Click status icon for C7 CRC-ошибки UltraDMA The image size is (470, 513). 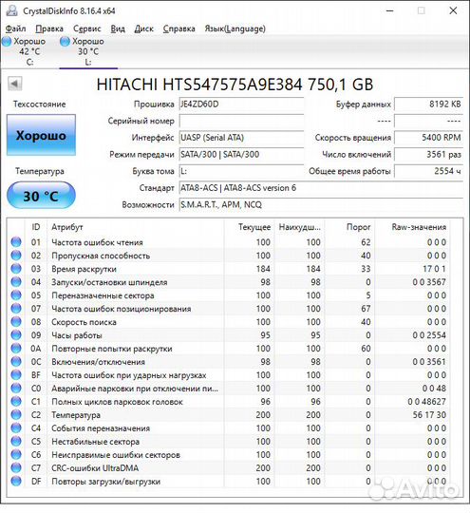(16, 467)
